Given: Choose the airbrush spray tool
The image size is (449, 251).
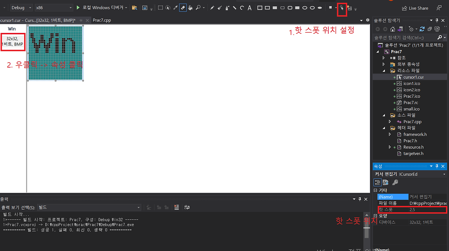Looking at the screenshot, I should pos(227,8).
